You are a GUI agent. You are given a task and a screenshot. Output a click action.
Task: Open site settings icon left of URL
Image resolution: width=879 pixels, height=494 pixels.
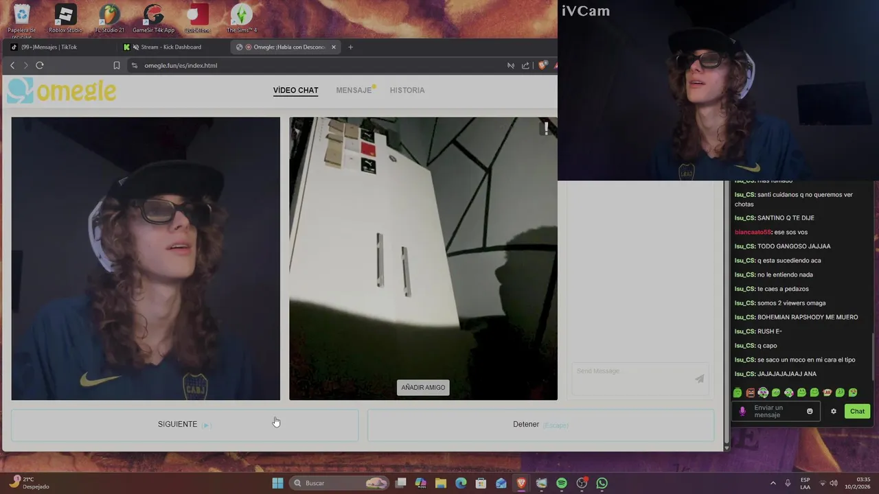(135, 65)
